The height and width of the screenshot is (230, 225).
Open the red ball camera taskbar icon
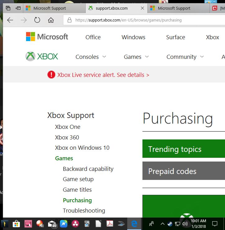(x=39, y=224)
